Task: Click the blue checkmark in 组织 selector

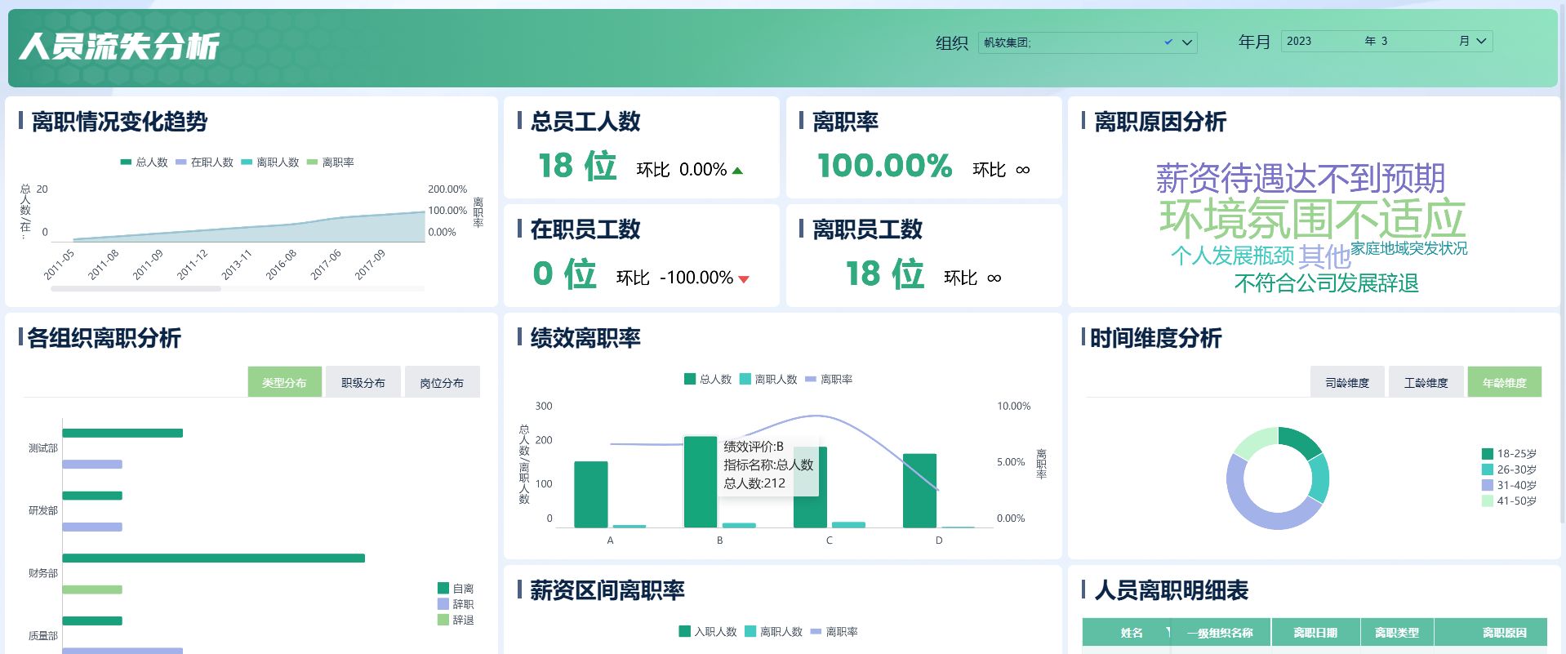Action: pyautogui.click(x=1168, y=42)
